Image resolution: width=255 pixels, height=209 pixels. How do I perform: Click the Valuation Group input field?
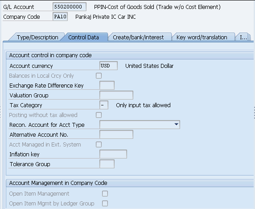pyautogui.click(x=116, y=95)
